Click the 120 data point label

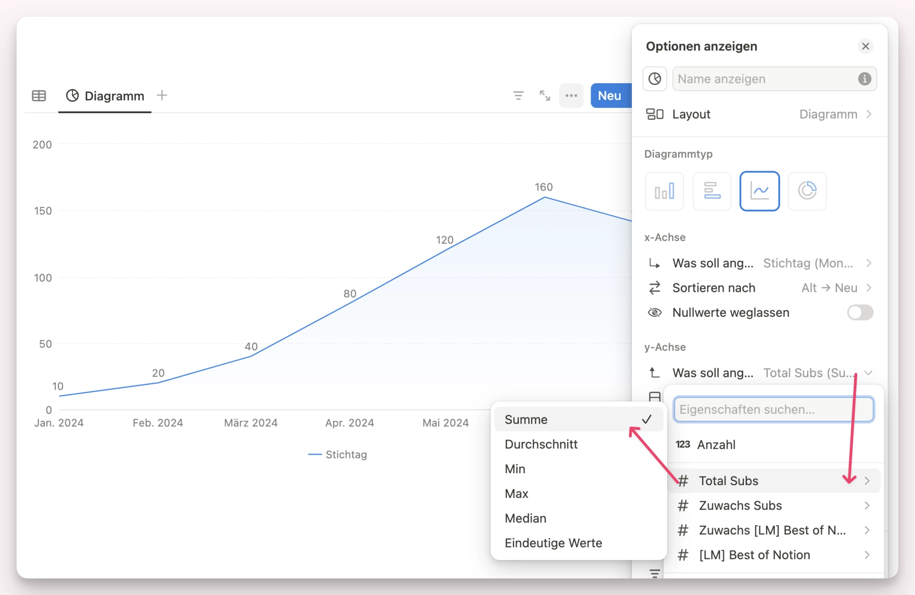[x=445, y=240]
